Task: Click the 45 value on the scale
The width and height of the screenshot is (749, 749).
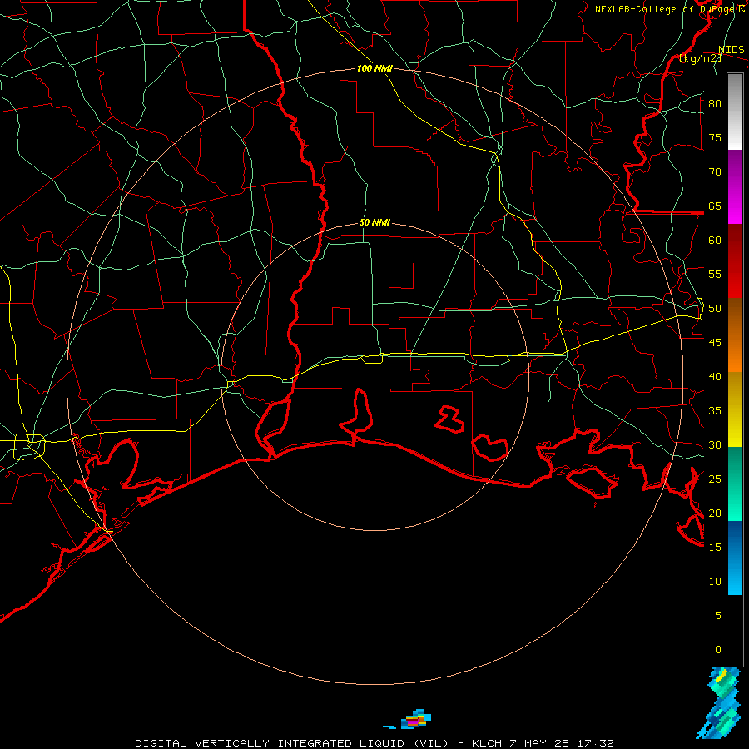Action: 715,343
